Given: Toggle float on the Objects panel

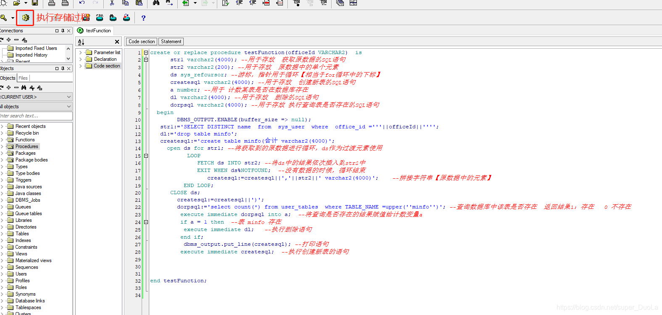Looking at the screenshot, I should (x=57, y=68).
